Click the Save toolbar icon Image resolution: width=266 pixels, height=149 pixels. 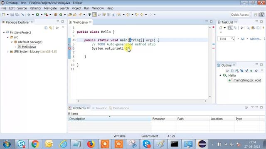(12, 15)
